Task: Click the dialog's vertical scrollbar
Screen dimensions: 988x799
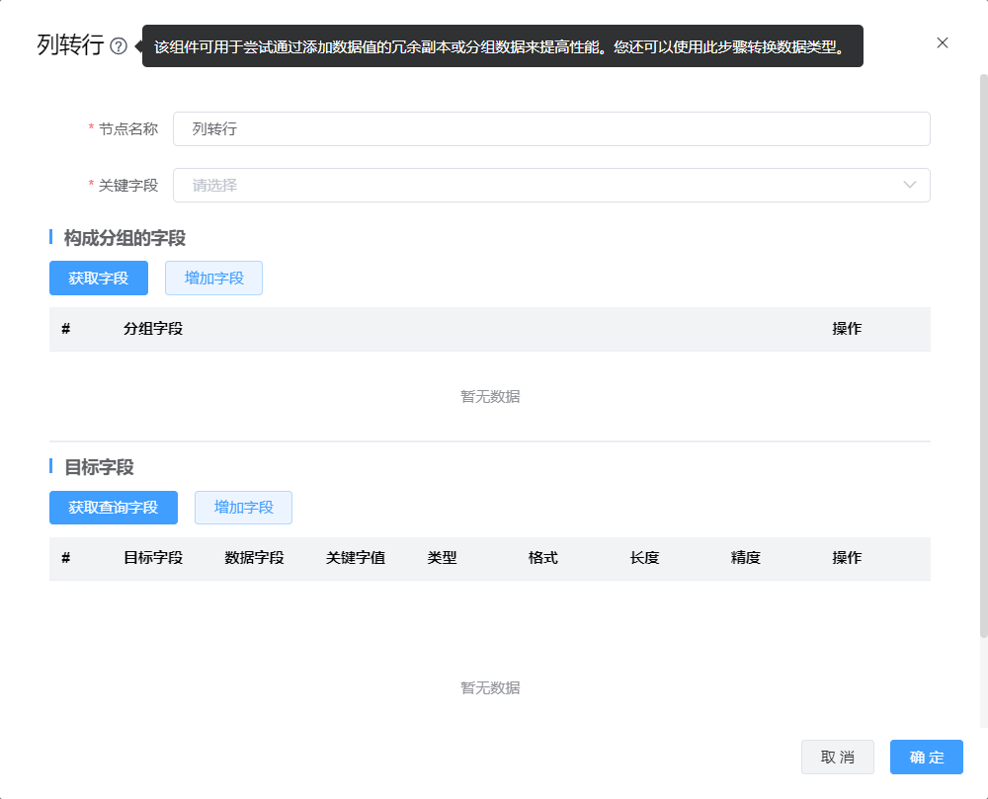Action: (982, 356)
